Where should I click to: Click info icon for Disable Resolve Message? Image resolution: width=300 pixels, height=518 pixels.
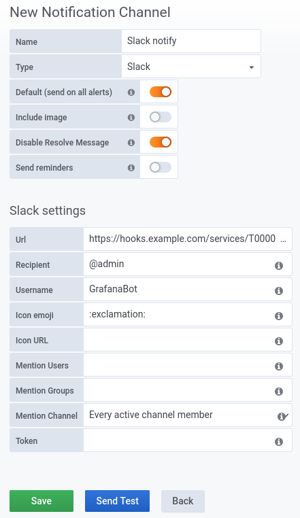pos(131,142)
